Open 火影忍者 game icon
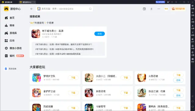Screen dimensions: 195x111 click(142, 78)
